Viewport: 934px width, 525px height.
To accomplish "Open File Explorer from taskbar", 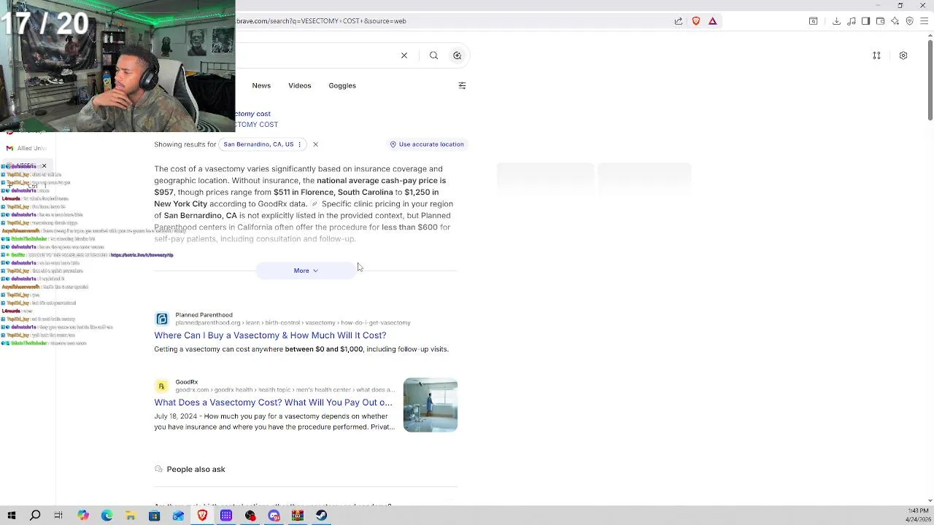I will pos(131,516).
